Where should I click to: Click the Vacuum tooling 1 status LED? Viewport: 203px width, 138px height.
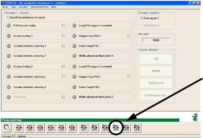[x=9, y=36]
